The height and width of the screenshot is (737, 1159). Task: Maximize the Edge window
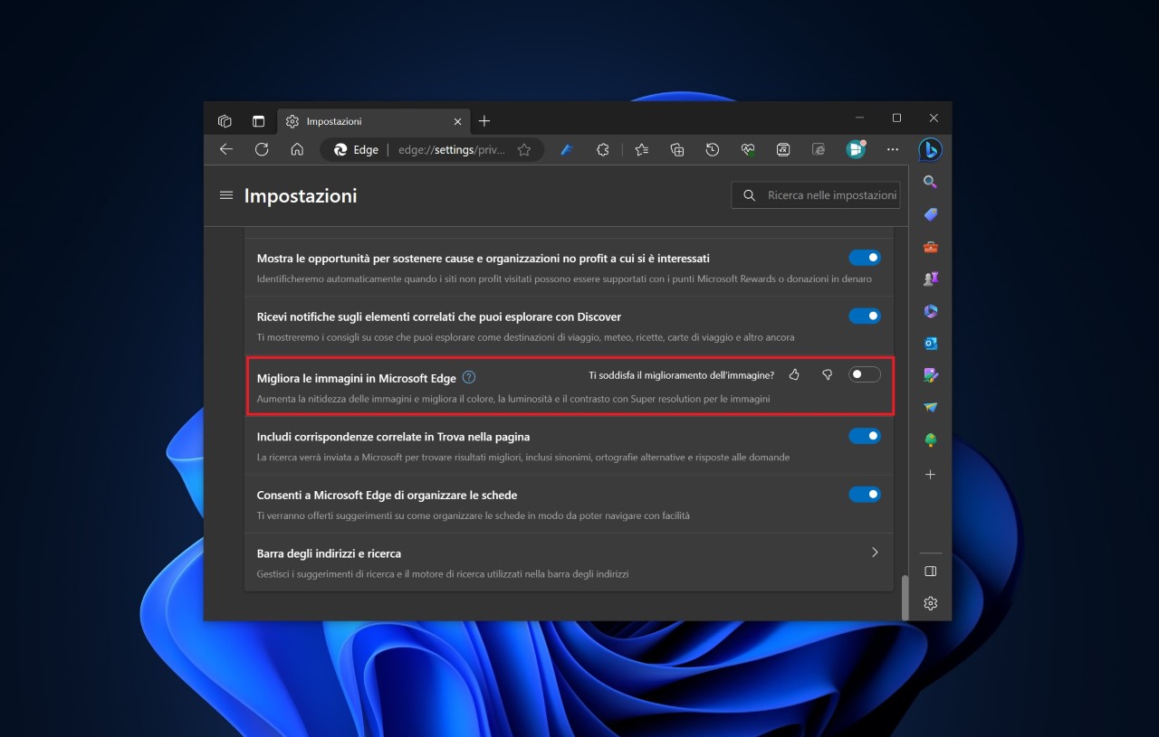[x=896, y=118]
